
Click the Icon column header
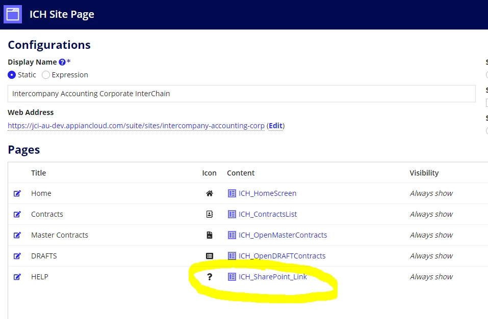209,173
